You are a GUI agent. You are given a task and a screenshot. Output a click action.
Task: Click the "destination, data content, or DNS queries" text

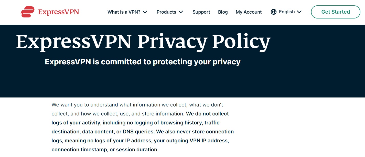(x=103, y=132)
